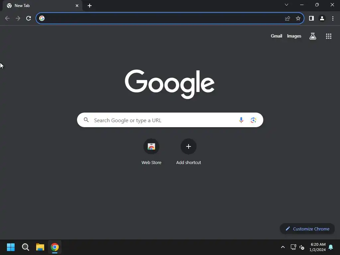
Task: Open the Web Store shortcut
Action: 151,151
